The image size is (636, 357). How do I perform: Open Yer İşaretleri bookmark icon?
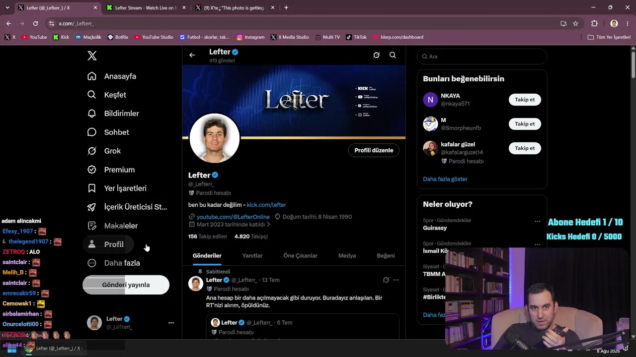[91, 188]
